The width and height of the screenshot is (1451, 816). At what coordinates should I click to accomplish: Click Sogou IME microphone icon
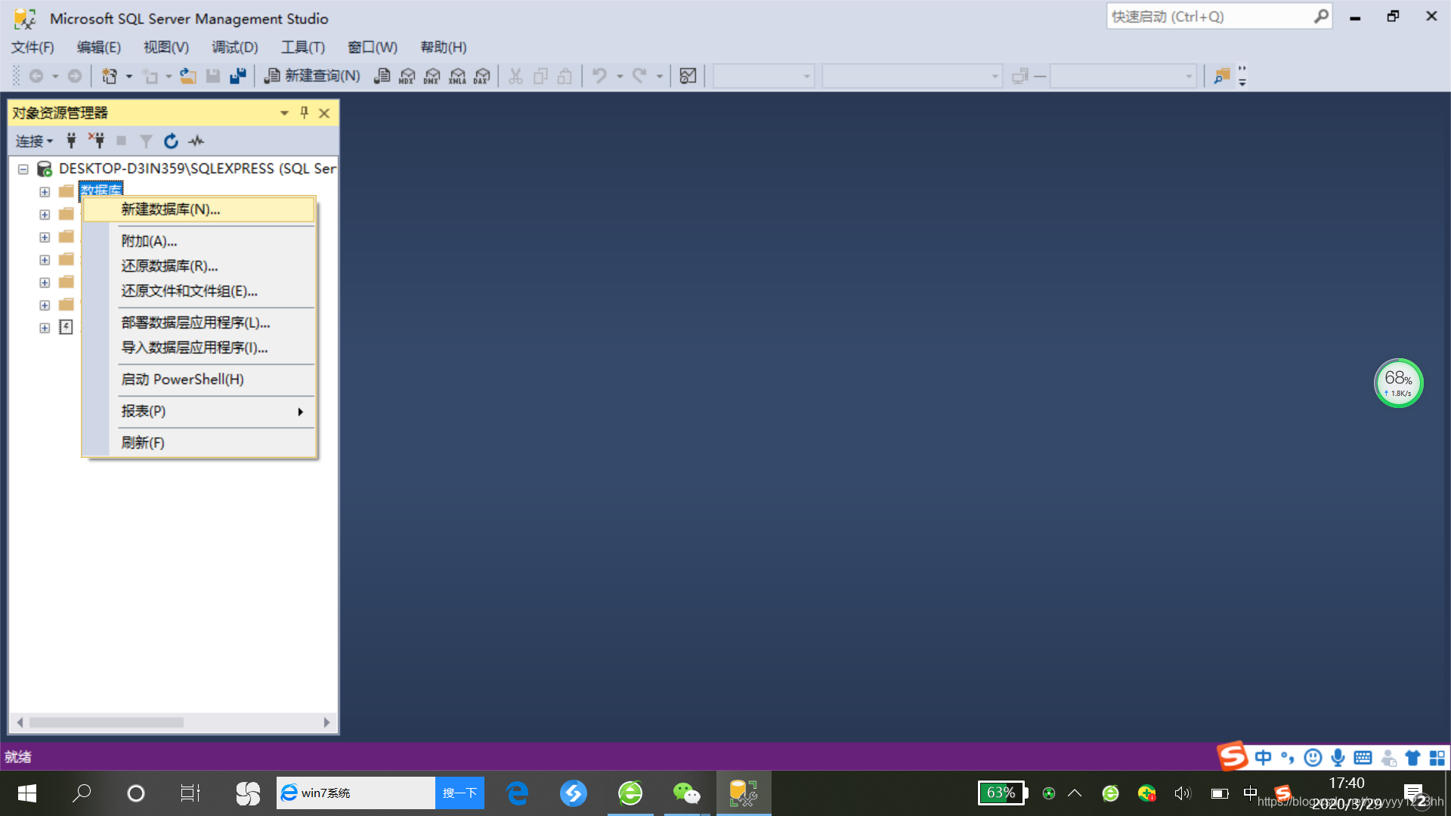point(1338,757)
